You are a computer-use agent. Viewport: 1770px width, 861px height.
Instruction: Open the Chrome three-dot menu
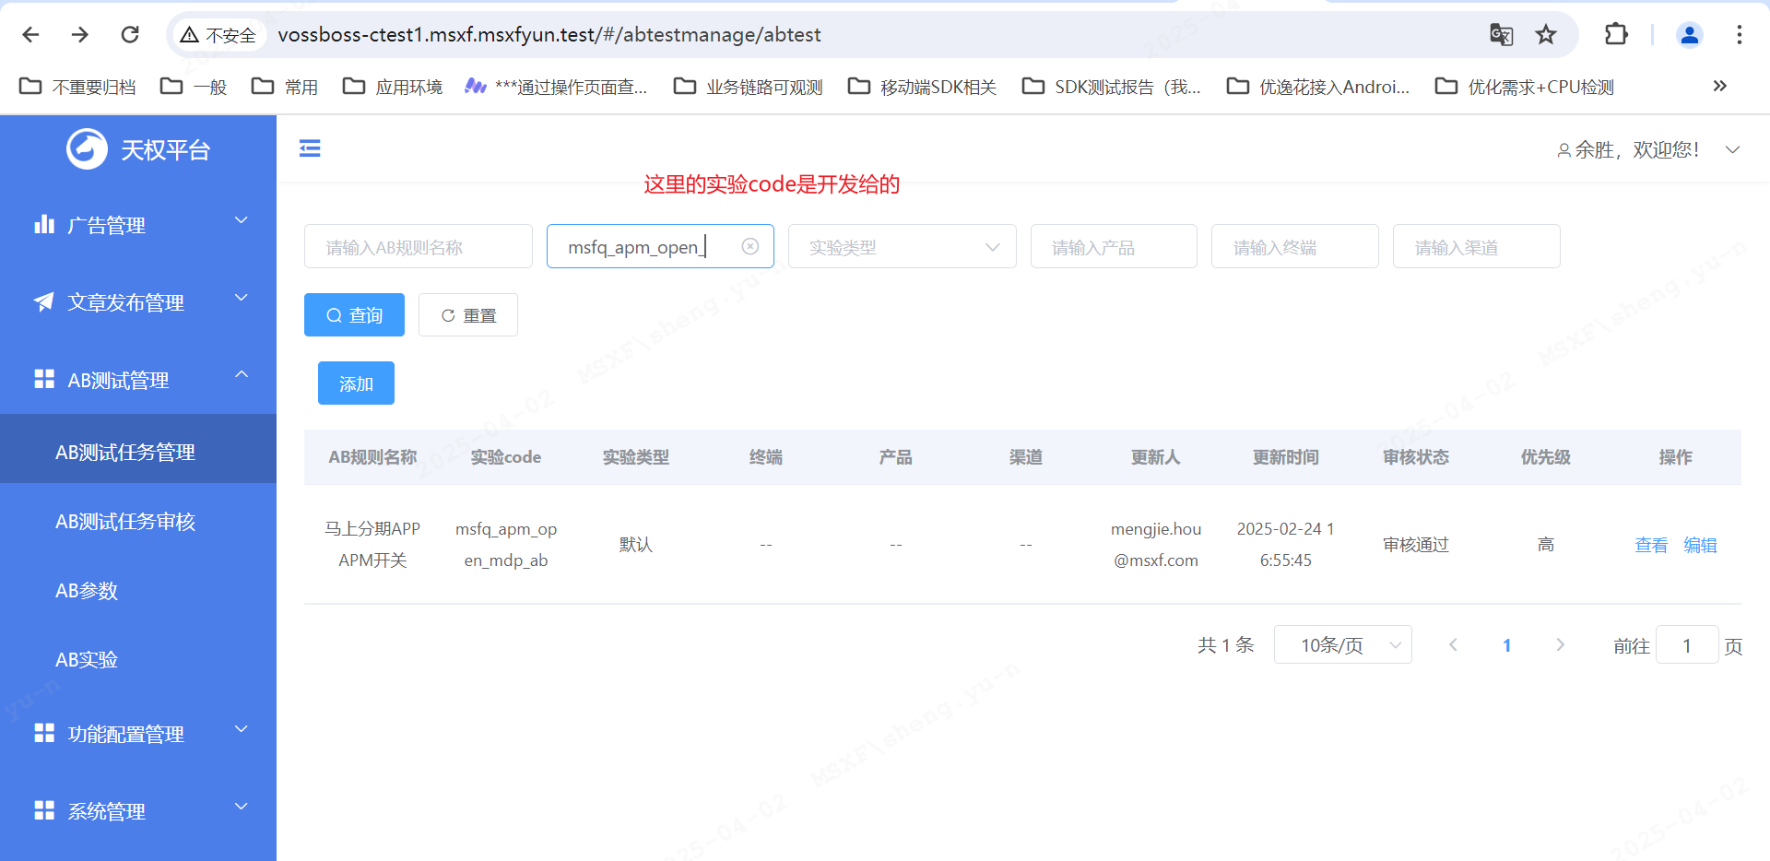pos(1740,35)
